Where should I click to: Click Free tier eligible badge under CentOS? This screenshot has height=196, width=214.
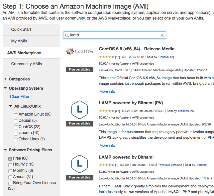tap(79, 70)
